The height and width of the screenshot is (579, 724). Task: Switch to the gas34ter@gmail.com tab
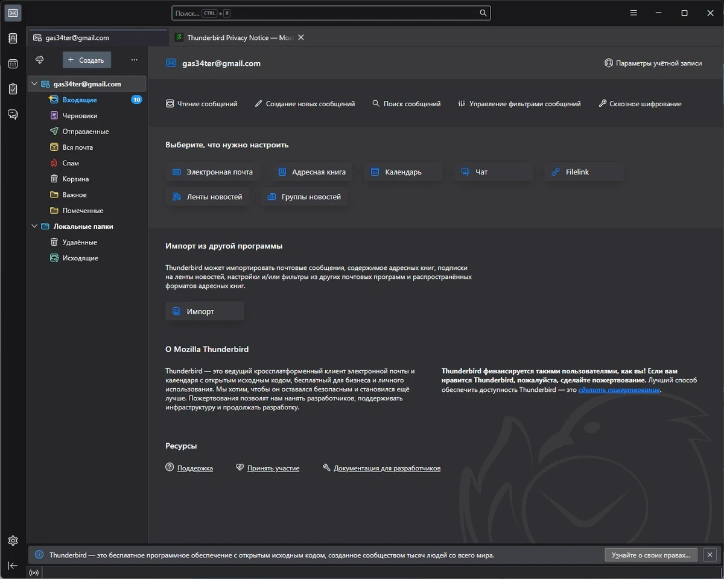[x=98, y=37]
